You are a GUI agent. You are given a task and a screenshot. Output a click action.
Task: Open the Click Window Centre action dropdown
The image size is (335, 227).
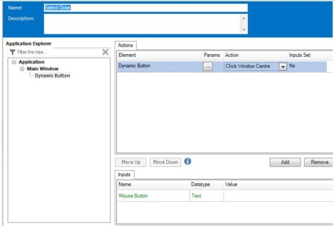pos(282,67)
